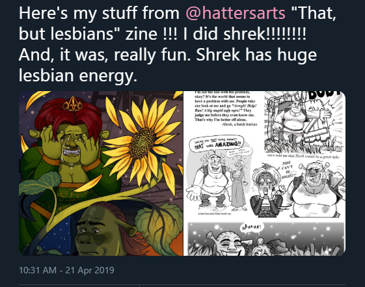Click the large sunflower in the artwork
365x287 pixels.
[x=140, y=141]
